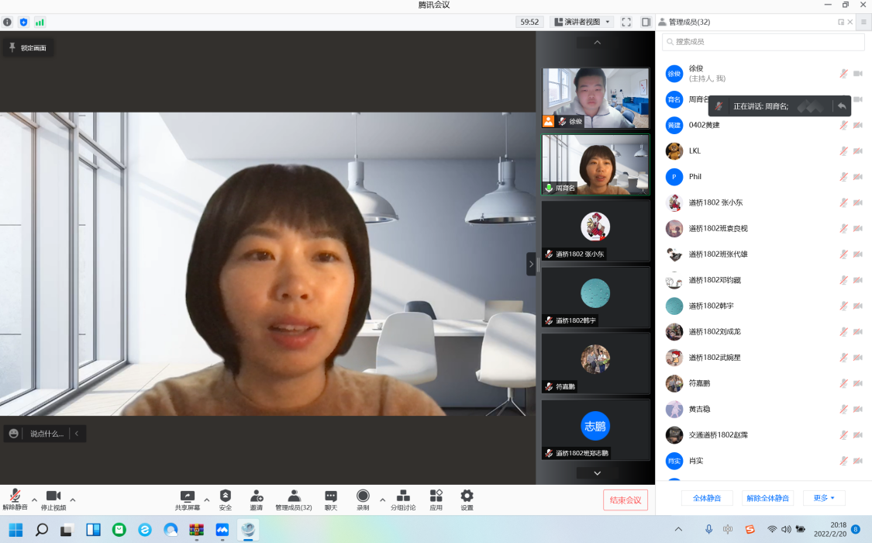Viewport: 872px width, 543px height.
Task: Click the 全体静音 mute all button
Action: click(x=707, y=498)
